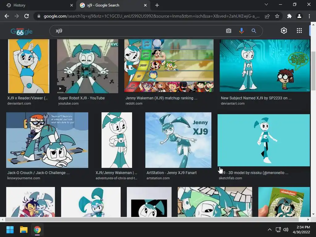Open nickelodeon pin image thumbnail
The image size is (316, 237).
point(284,202)
